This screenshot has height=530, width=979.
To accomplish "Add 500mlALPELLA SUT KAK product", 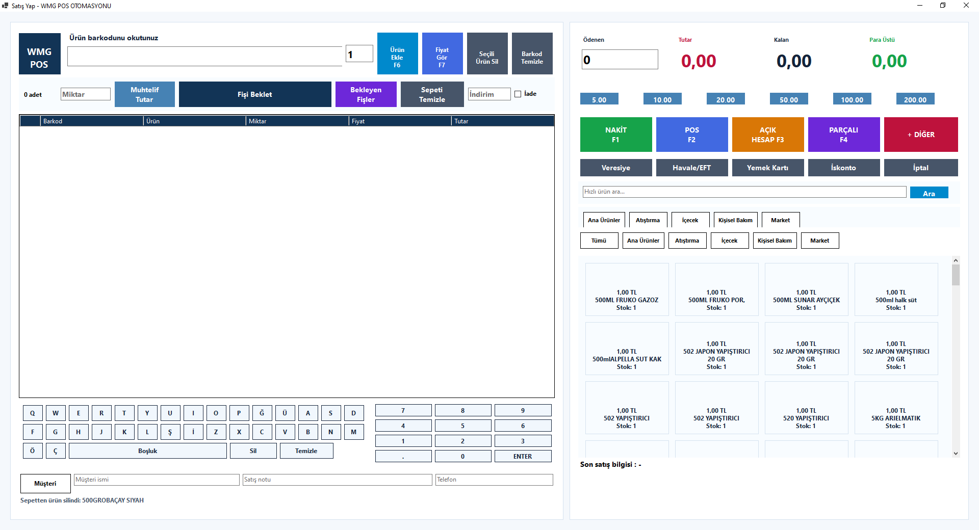I will [x=627, y=349].
